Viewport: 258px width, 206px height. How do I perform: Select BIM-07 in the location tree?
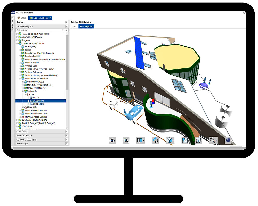[x=36, y=98]
